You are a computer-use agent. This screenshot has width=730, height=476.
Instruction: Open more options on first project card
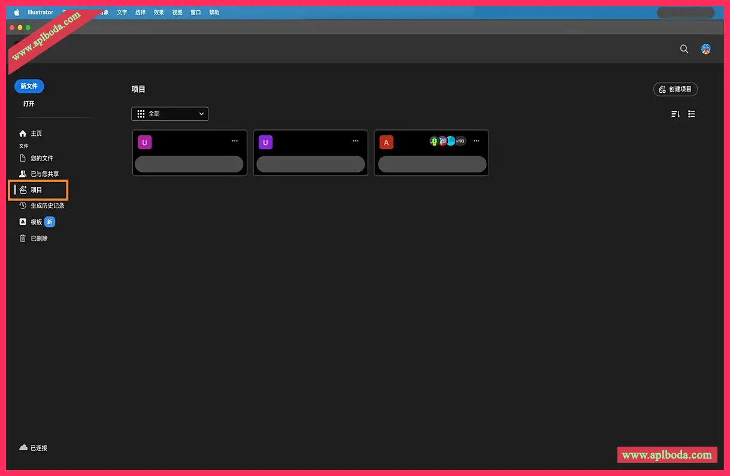point(235,141)
